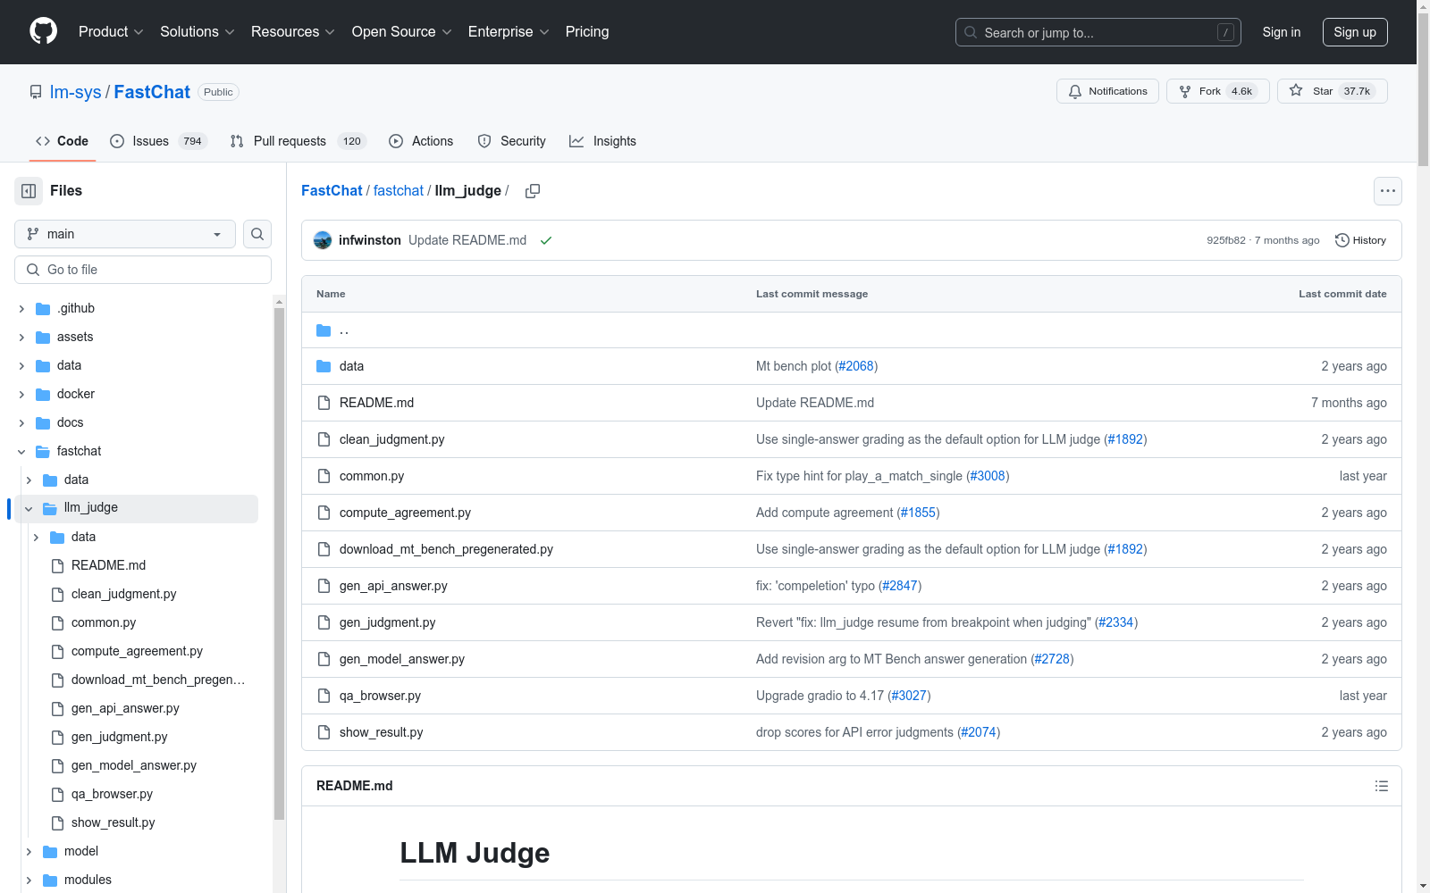
Task: Click infwinston's avatar image
Action: coord(323,240)
